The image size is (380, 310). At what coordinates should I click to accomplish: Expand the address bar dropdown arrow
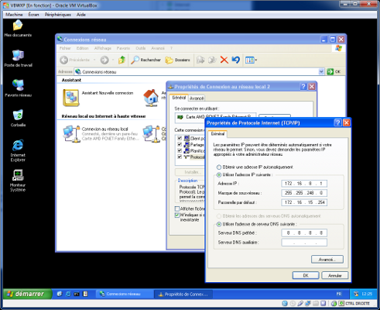(321, 71)
